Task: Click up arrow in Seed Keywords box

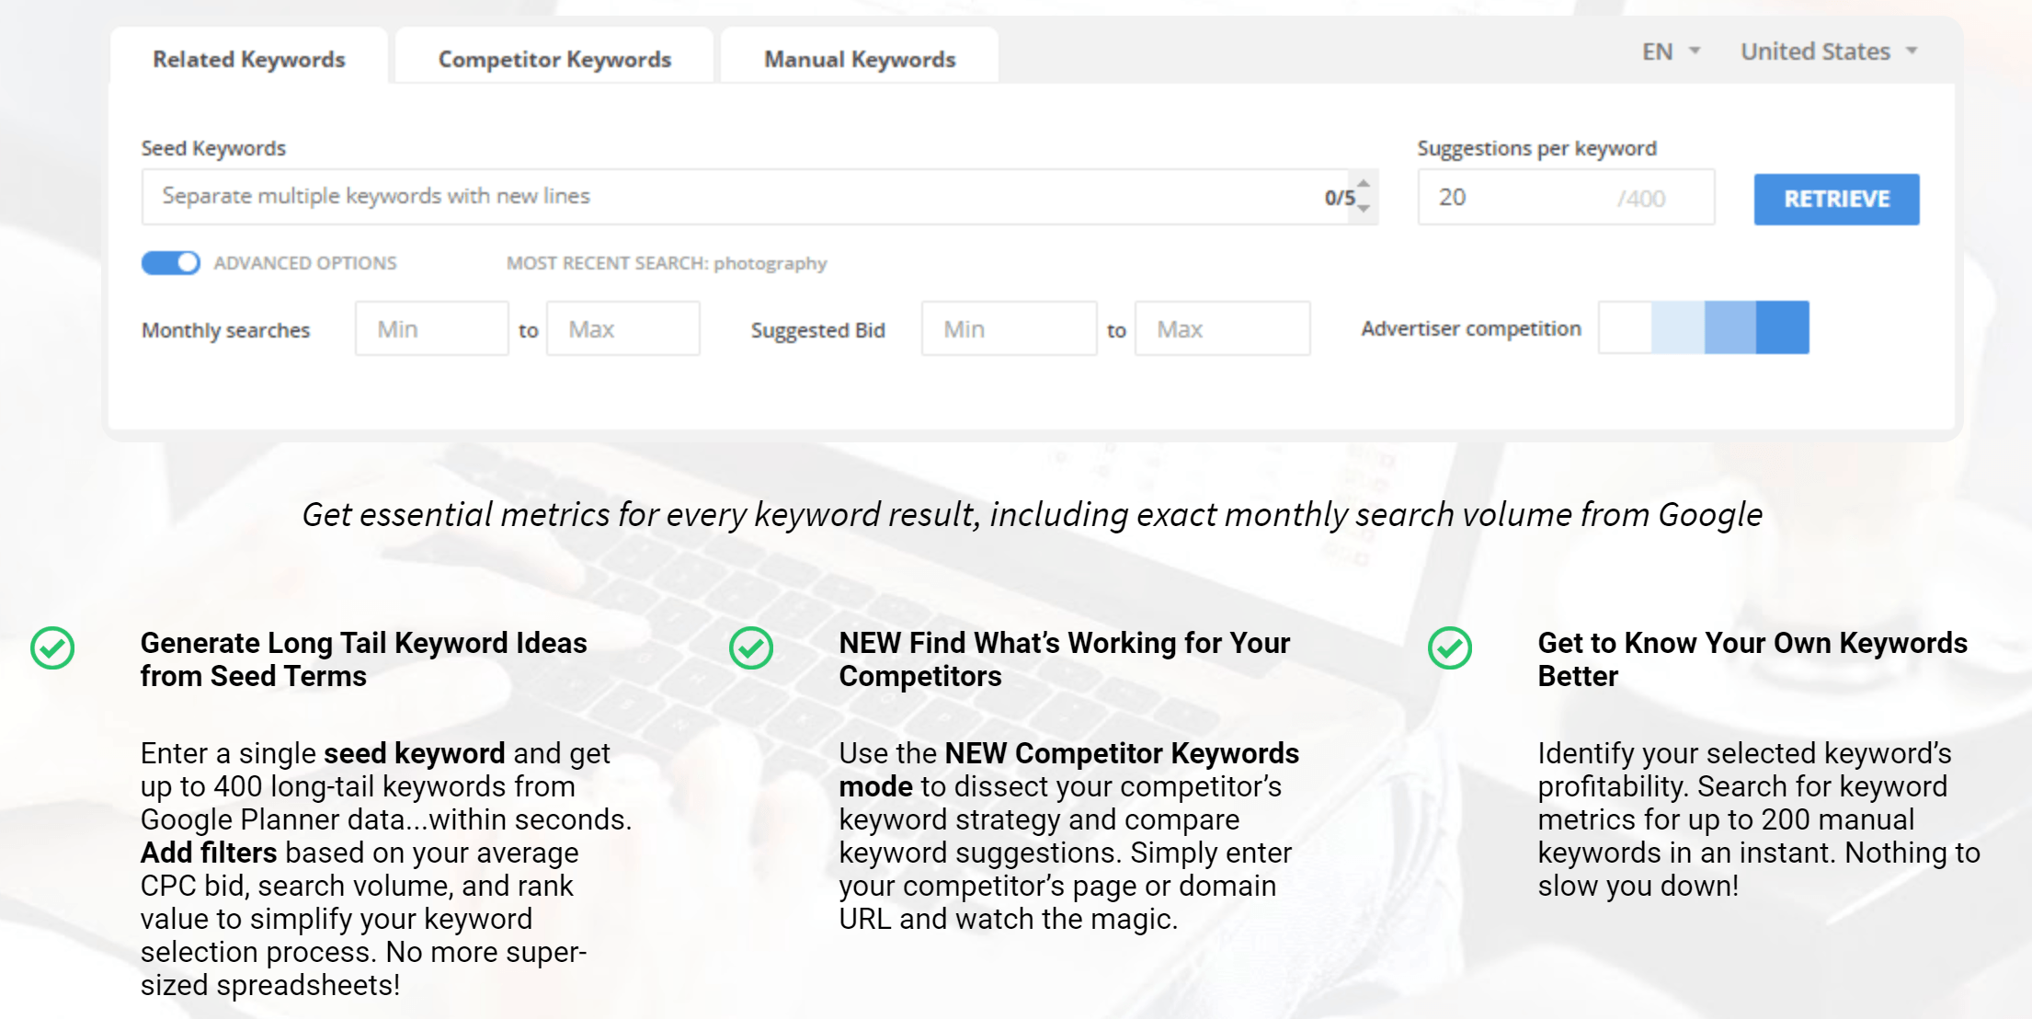Action: (x=1364, y=184)
